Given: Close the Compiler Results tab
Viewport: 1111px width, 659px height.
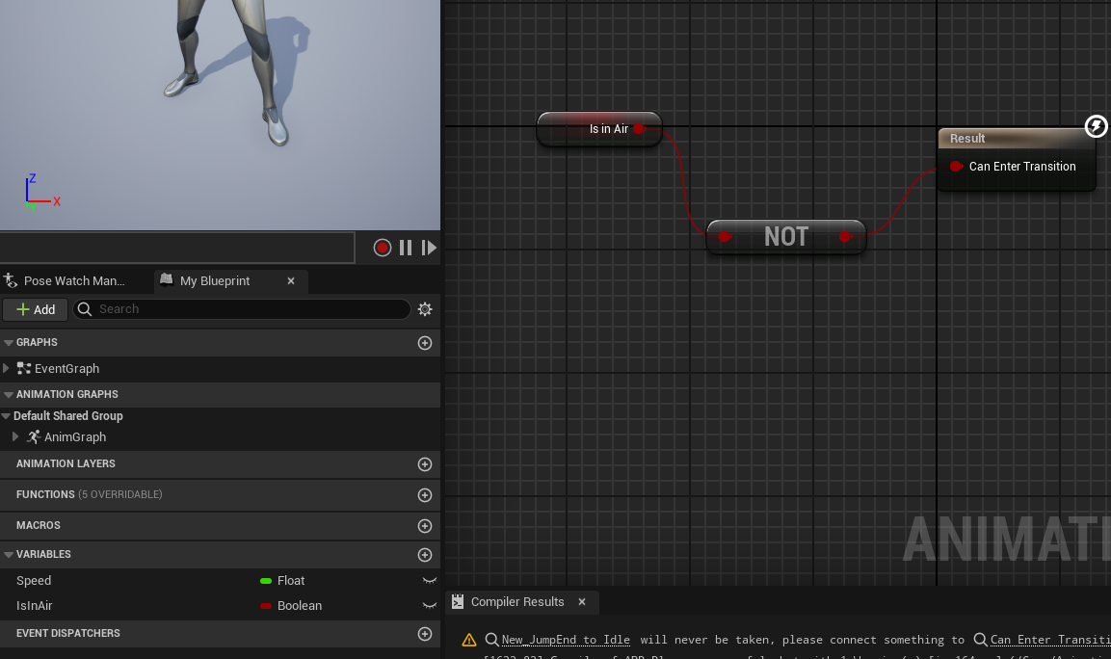Looking at the screenshot, I should coord(582,601).
